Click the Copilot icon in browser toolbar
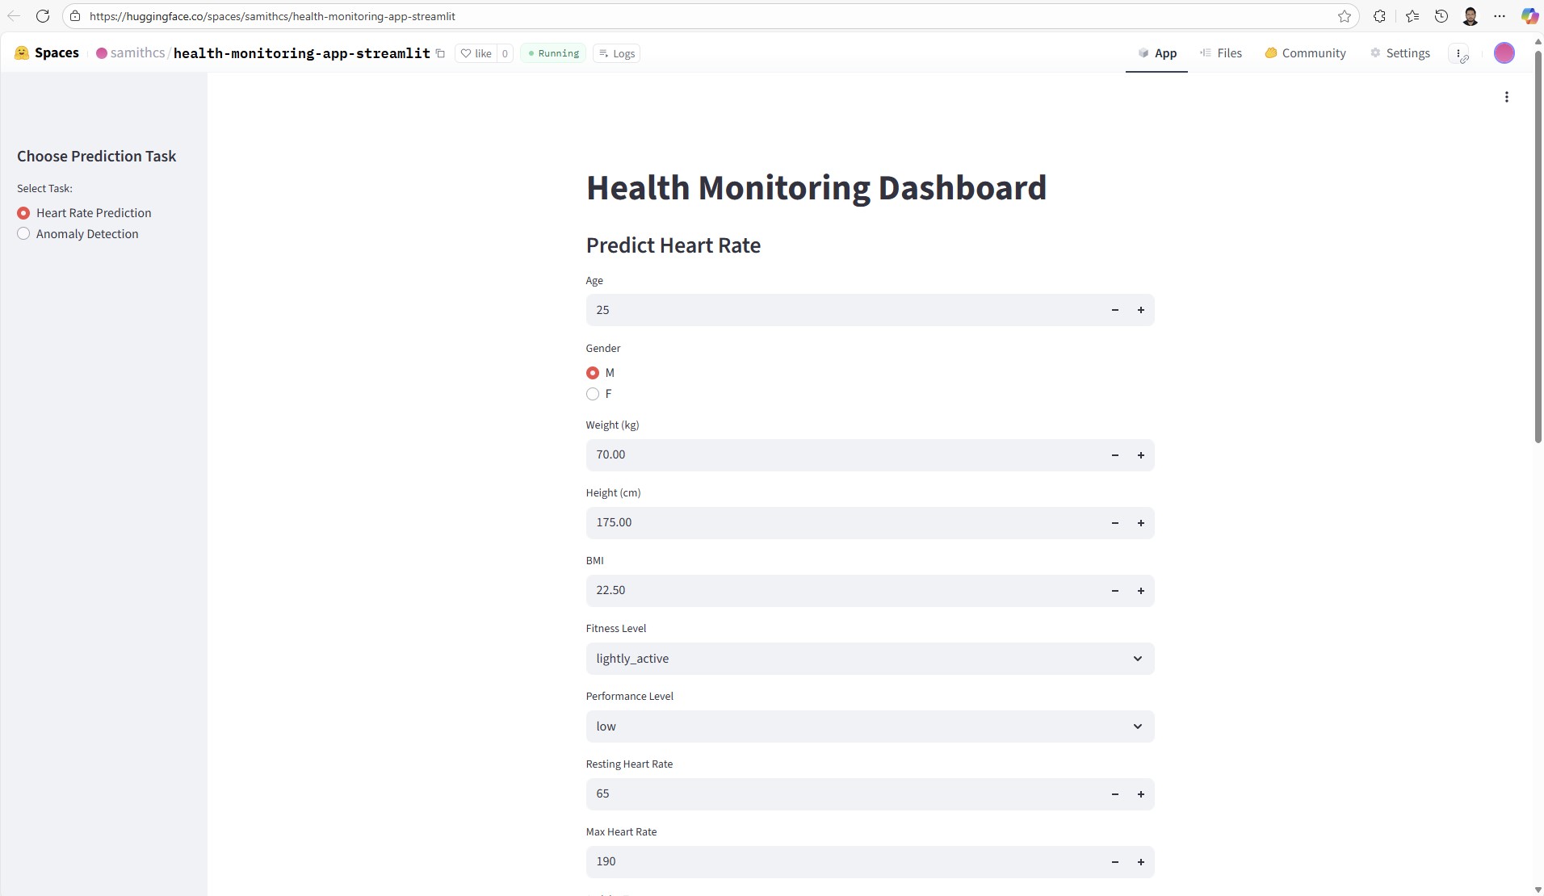The image size is (1544, 896). [1529, 16]
